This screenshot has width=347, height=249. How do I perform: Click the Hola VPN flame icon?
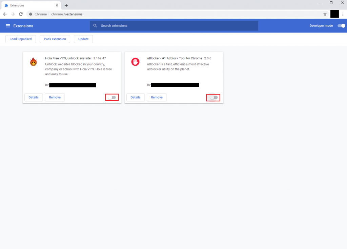click(33, 62)
